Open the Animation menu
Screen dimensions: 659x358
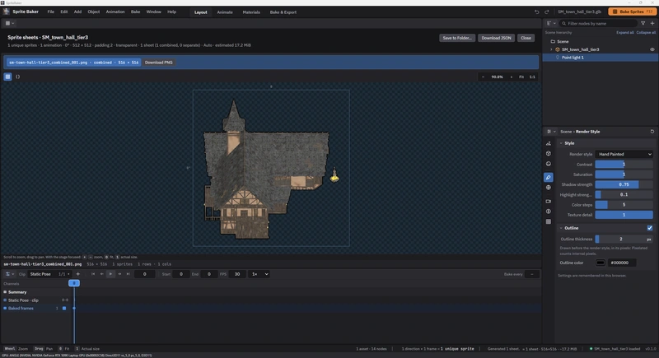coord(115,12)
